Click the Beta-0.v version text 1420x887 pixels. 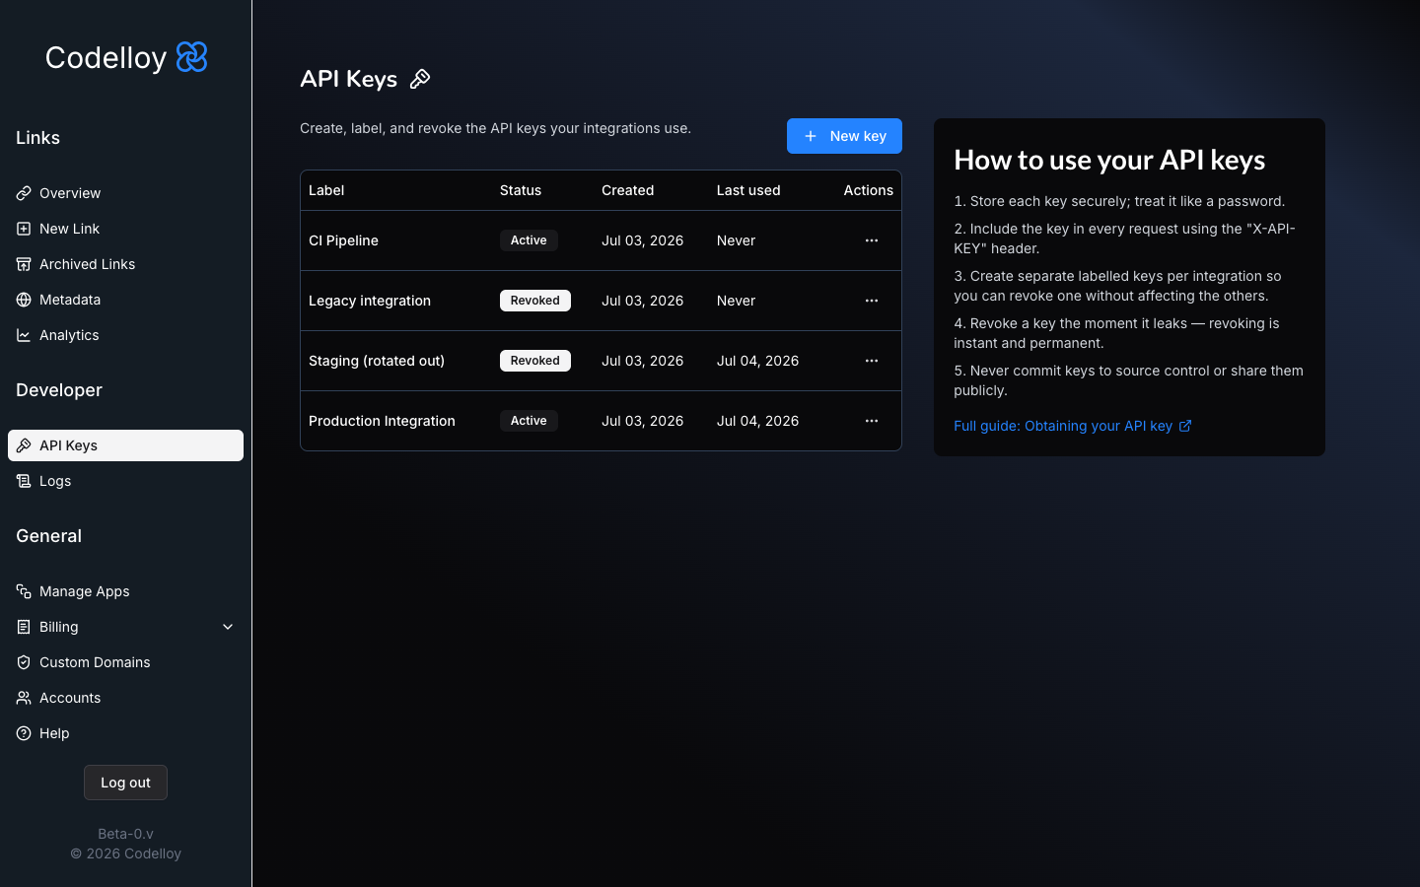click(x=125, y=834)
